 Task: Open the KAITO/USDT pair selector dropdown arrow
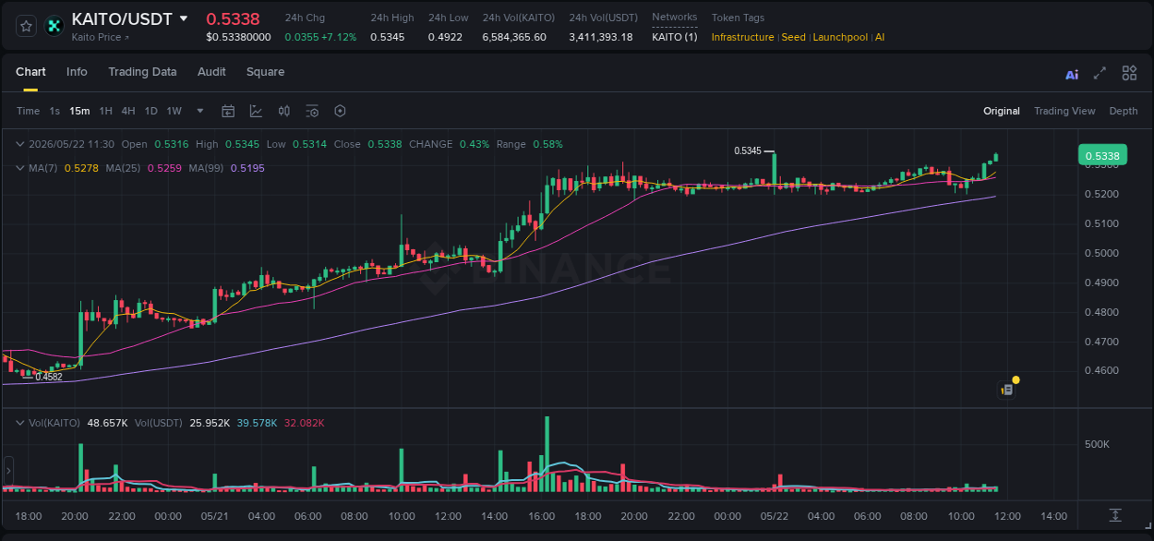[184, 18]
